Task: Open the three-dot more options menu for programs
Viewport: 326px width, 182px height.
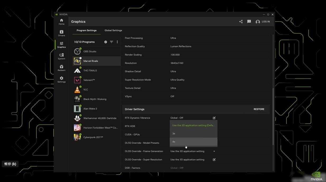Action: (x=117, y=42)
